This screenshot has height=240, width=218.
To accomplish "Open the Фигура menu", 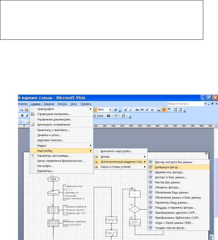I will click(62, 104).
